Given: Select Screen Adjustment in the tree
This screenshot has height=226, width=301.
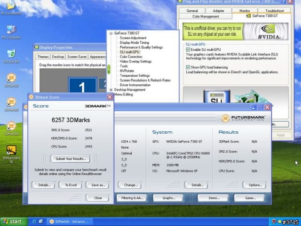Looking at the screenshot, I should click(x=133, y=38).
